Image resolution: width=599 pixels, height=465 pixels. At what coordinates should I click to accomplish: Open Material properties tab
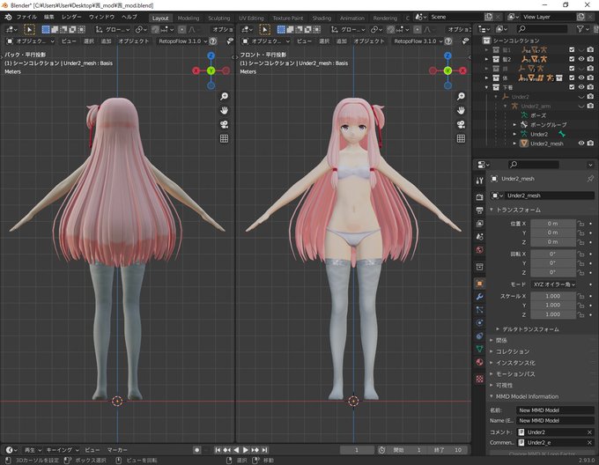(x=480, y=362)
